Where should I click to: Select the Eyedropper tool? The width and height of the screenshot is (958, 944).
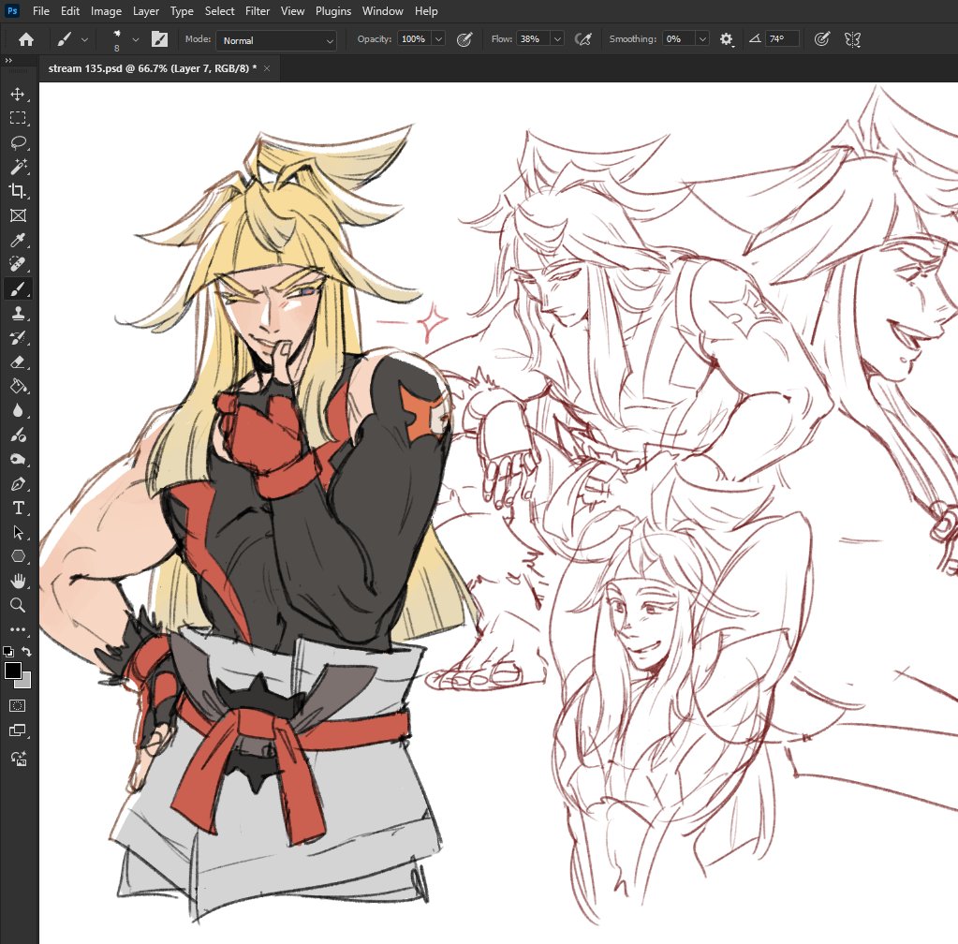pyautogui.click(x=18, y=240)
